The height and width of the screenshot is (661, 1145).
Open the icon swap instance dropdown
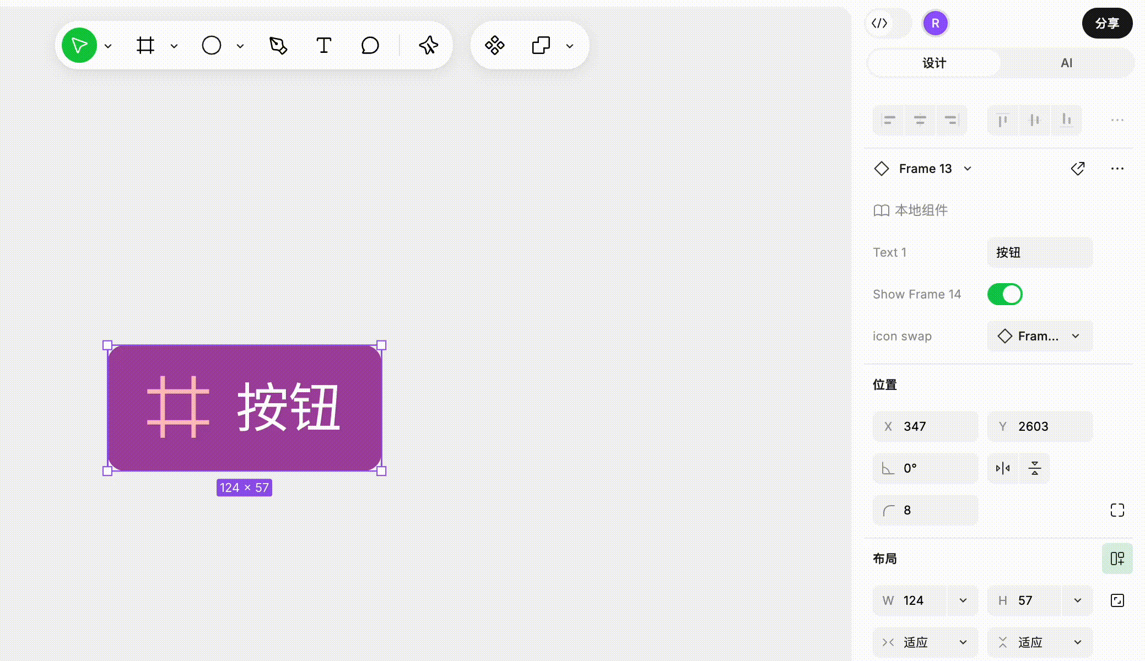[1040, 336]
